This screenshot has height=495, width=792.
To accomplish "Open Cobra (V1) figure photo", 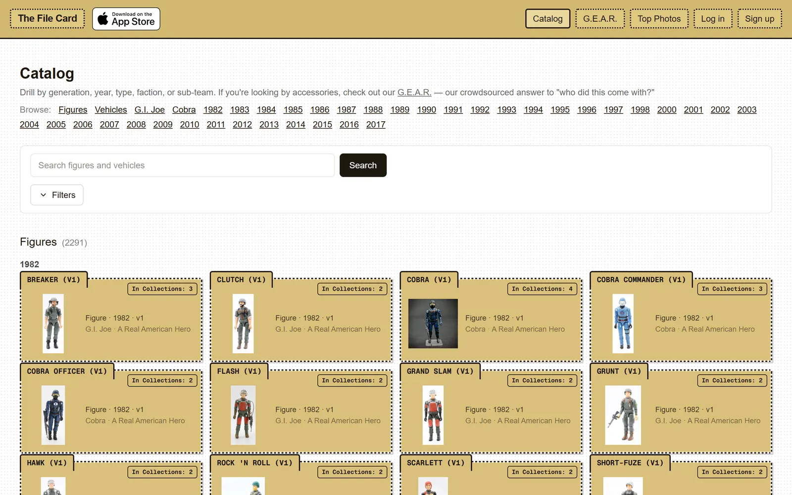I will tap(433, 323).
